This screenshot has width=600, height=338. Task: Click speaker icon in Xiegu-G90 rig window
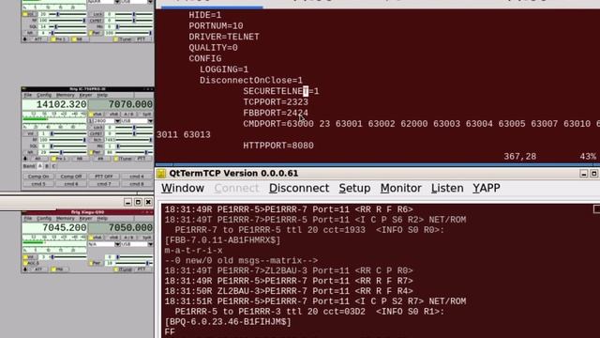(x=25, y=269)
